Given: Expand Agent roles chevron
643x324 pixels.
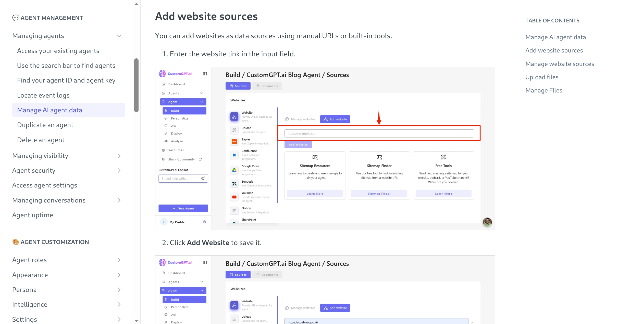Looking at the screenshot, I should 119,260.
